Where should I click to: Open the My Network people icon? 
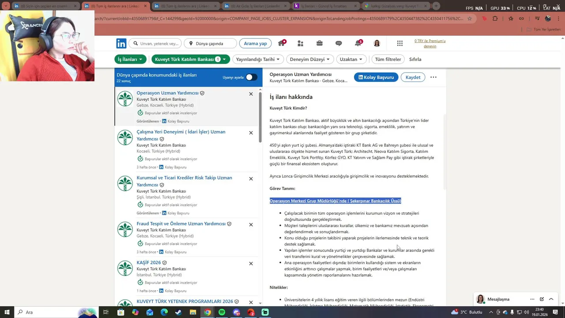pyautogui.click(x=300, y=43)
